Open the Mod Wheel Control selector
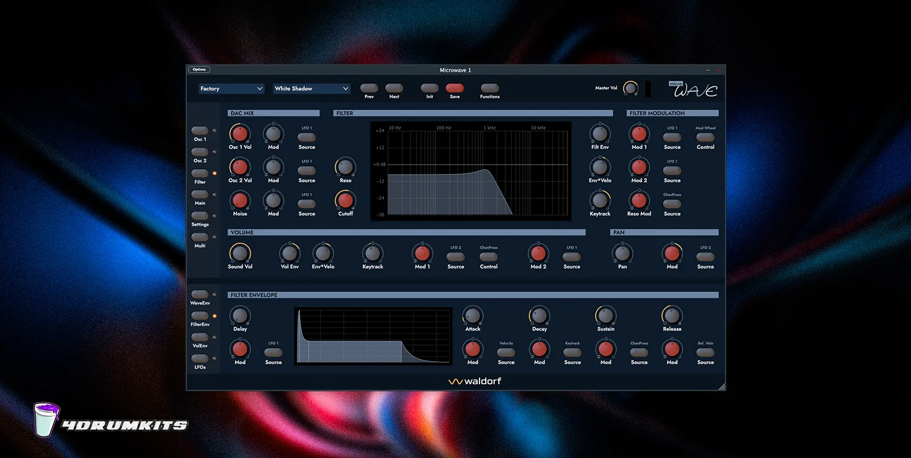The image size is (911, 458). 705,137
